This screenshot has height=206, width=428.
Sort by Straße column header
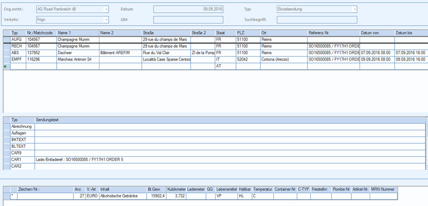coord(166,33)
